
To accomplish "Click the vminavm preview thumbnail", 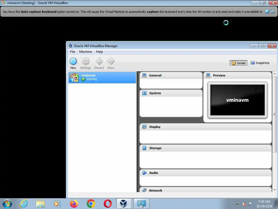I will 237,100.
